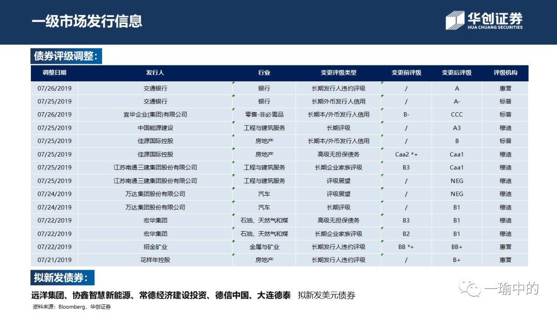Select the slide title 一级市场发行信息
This screenshot has height=313, width=557.
click(x=87, y=21)
